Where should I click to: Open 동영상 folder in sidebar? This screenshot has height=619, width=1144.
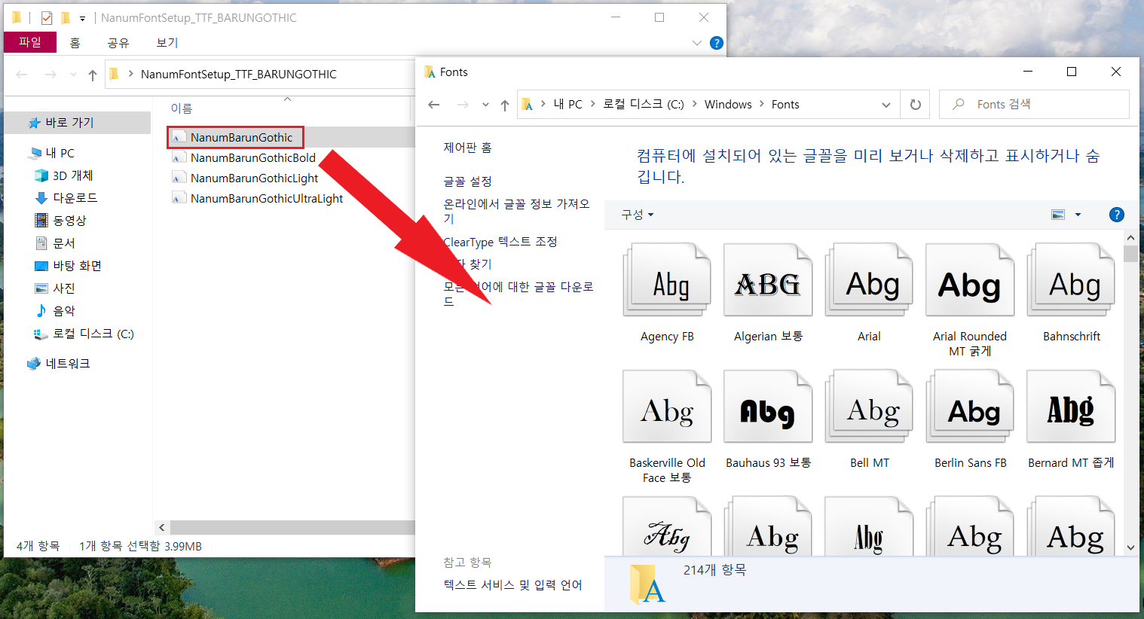point(61,221)
